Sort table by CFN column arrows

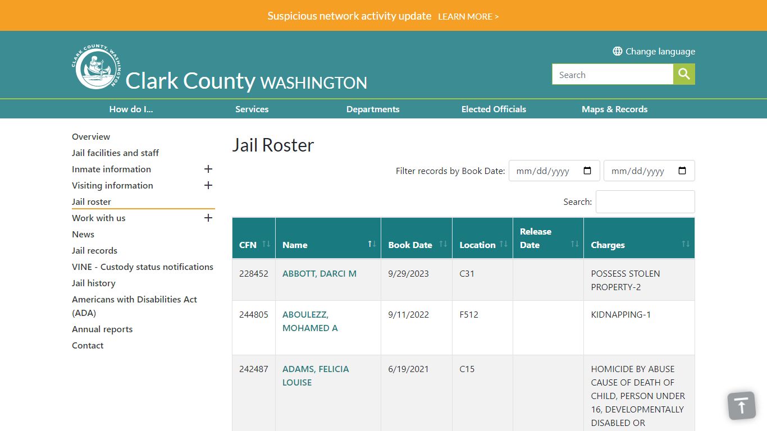[x=266, y=244]
